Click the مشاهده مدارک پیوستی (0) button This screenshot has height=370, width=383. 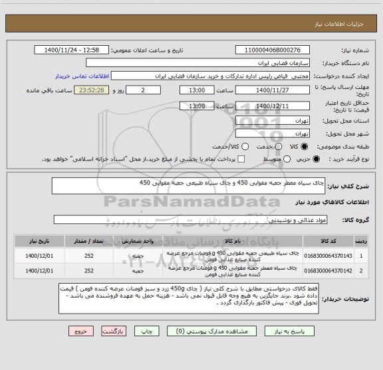tap(211, 331)
